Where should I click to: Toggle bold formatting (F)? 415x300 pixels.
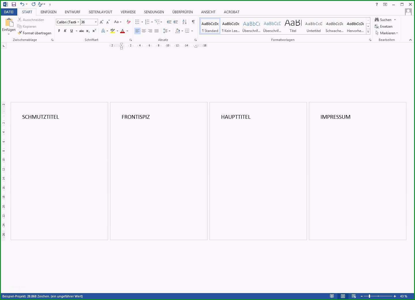point(59,31)
